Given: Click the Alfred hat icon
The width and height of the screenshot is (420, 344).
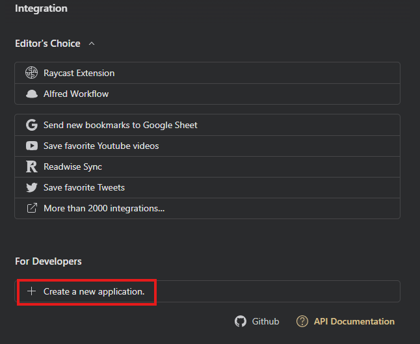Looking at the screenshot, I should 31,94.
